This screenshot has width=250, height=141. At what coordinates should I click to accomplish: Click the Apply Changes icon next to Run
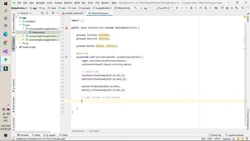182,8
